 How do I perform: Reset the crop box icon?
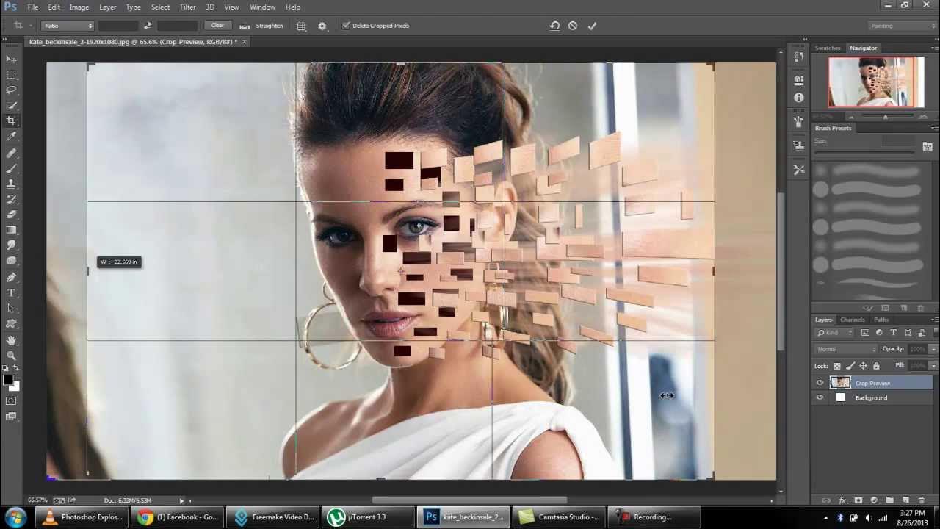pos(554,26)
